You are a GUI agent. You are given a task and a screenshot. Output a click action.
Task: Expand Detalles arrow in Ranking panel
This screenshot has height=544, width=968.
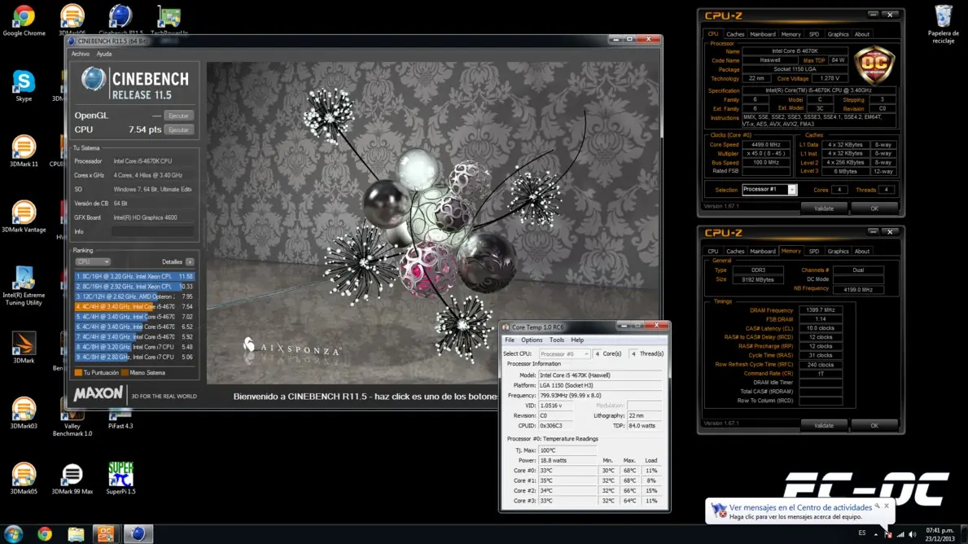(x=190, y=261)
